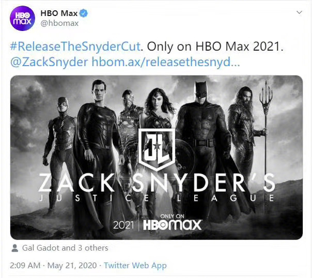Click the tagged people person icon

pos(15,248)
